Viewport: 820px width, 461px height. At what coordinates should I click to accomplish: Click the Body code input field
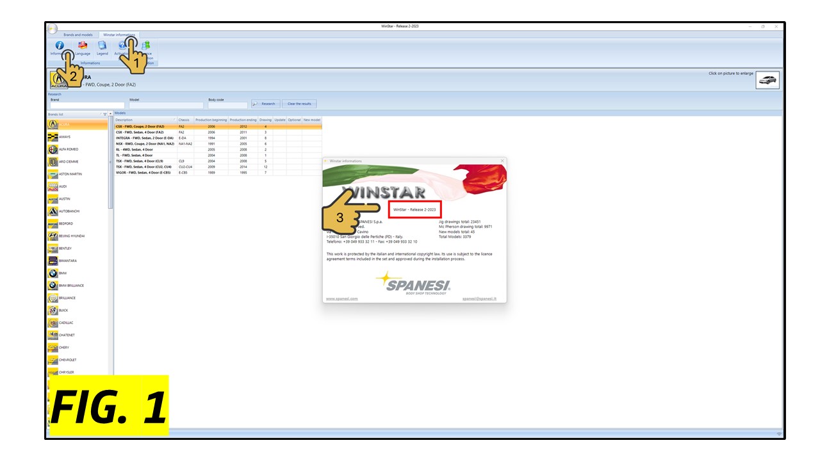(227, 105)
